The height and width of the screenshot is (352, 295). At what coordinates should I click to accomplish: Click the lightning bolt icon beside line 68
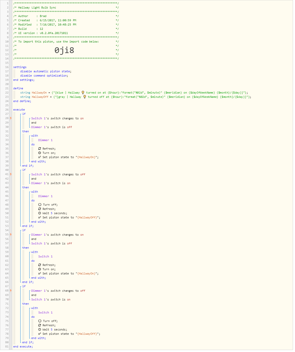[11, 291]
